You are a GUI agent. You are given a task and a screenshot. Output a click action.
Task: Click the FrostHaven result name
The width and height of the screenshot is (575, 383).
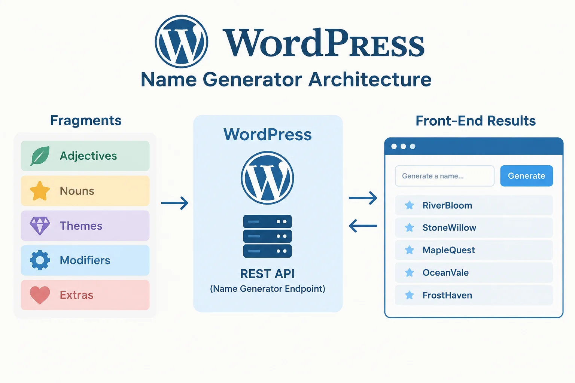click(x=447, y=295)
